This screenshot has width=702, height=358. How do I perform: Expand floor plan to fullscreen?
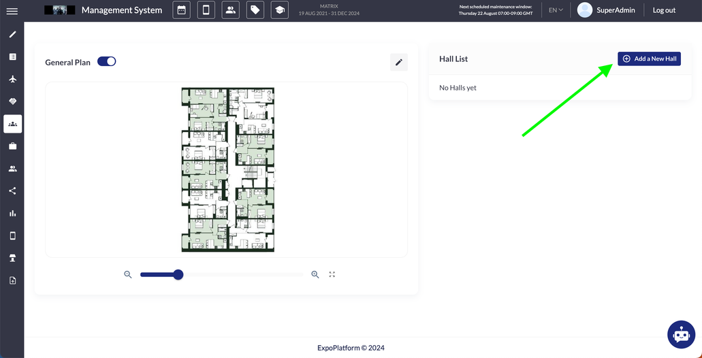(332, 274)
